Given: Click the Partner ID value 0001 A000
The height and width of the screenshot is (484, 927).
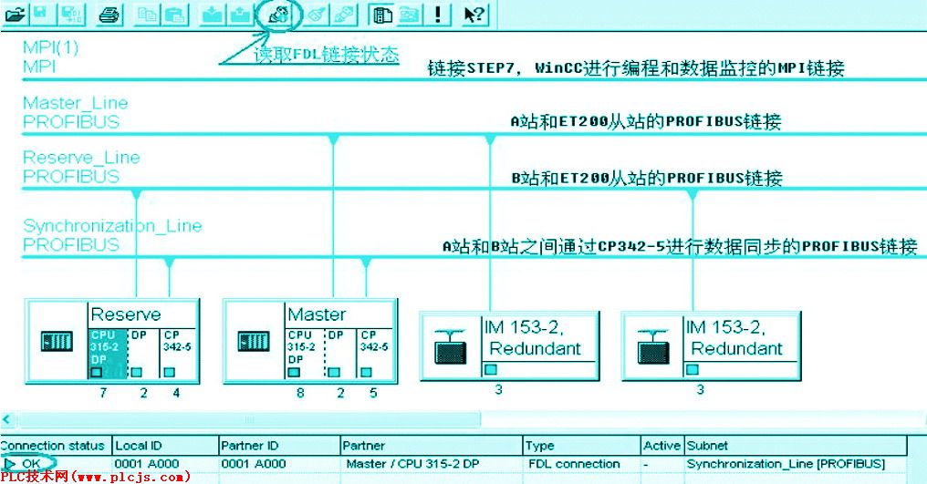Looking at the screenshot, I should click(253, 464).
